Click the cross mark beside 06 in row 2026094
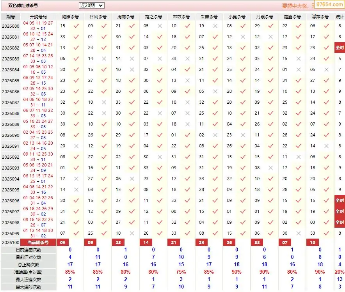 click(132, 179)
